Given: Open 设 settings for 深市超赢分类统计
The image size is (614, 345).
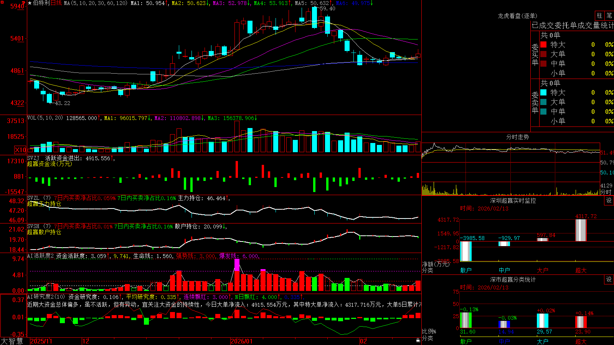Looking at the screenshot, I should click(x=609, y=279).
